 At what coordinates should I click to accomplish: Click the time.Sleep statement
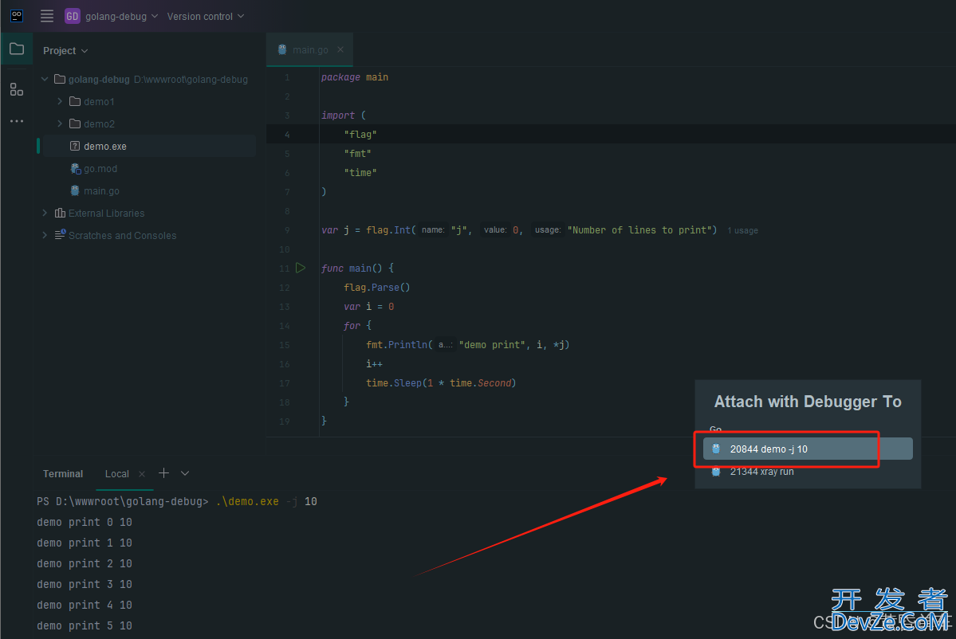coord(441,383)
